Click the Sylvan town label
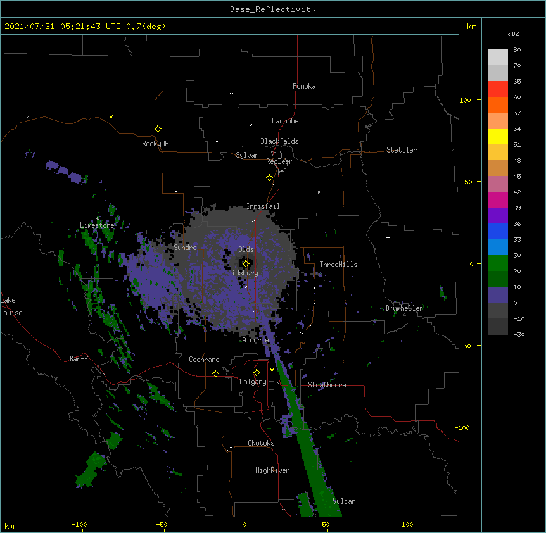Image resolution: width=546 pixels, height=533 pixels. tap(247, 155)
